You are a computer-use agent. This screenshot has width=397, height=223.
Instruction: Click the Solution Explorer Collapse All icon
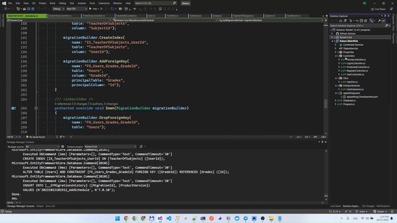click(362, 20)
